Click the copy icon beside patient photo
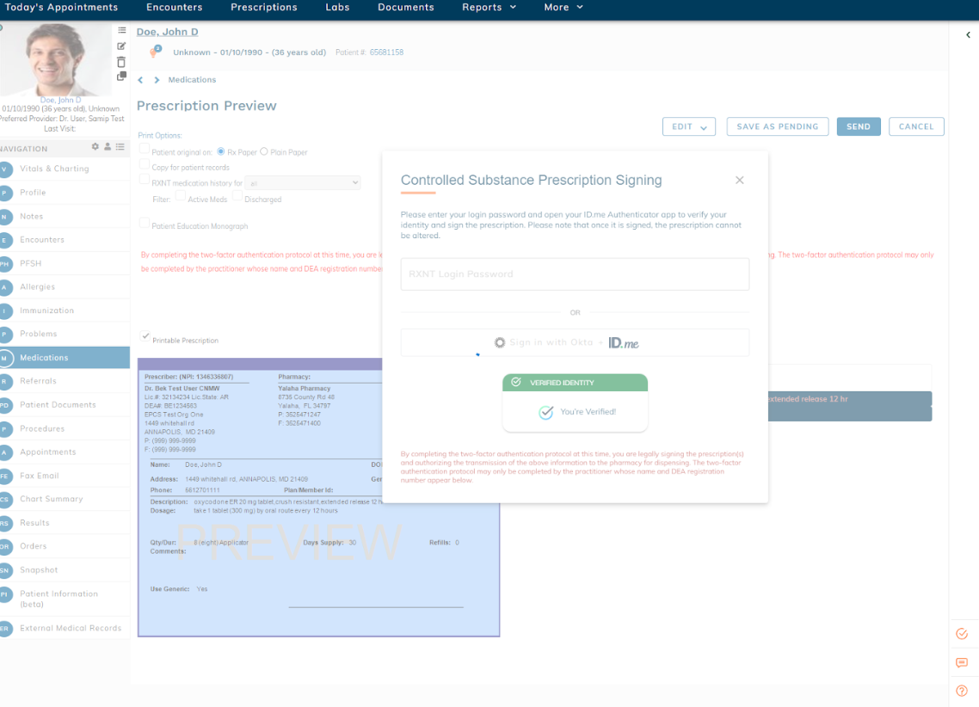 tap(121, 77)
